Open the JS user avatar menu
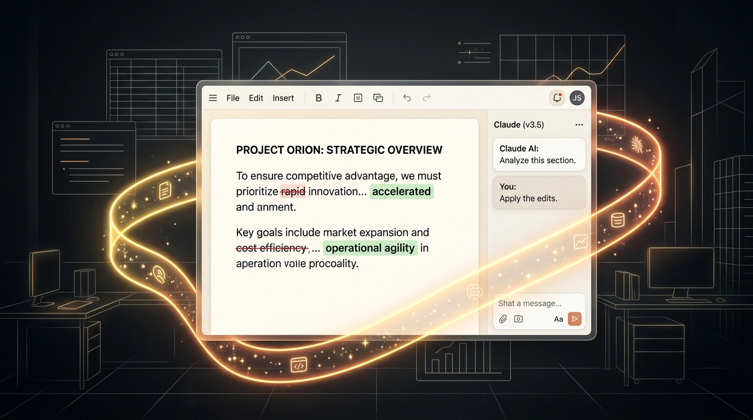This screenshot has width=753, height=420. point(577,98)
